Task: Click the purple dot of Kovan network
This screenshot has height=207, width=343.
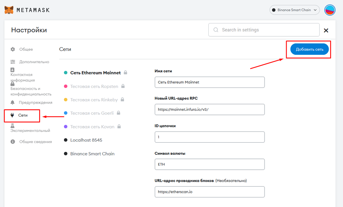Action: click(x=66, y=126)
